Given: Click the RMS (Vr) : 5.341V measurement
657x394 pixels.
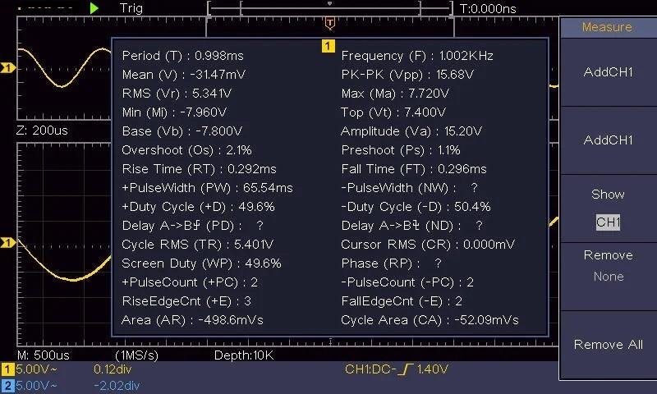Looking at the screenshot, I should [177, 94].
